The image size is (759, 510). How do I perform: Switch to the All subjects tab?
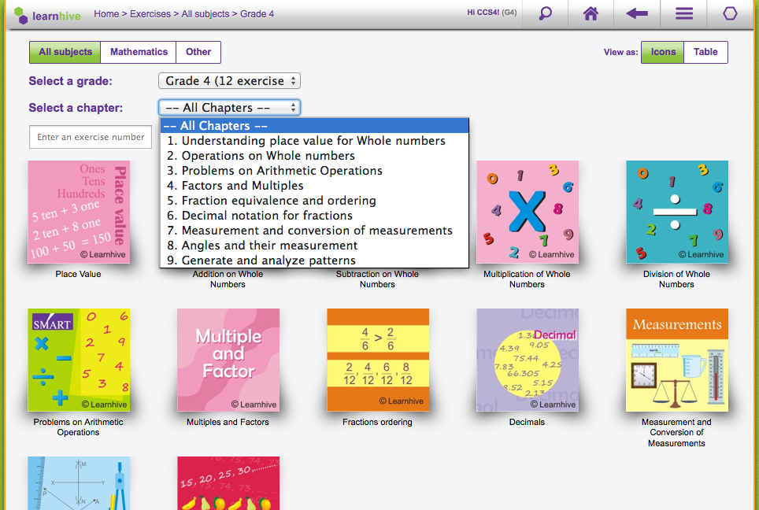click(x=65, y=52)
